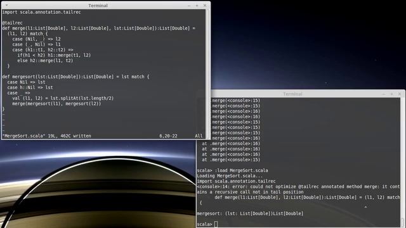Click the 'def mergesort(lst:List[Double])' line in vim
Image resolution: width=406 pixels, height=228 pixels.
(75, 77)
